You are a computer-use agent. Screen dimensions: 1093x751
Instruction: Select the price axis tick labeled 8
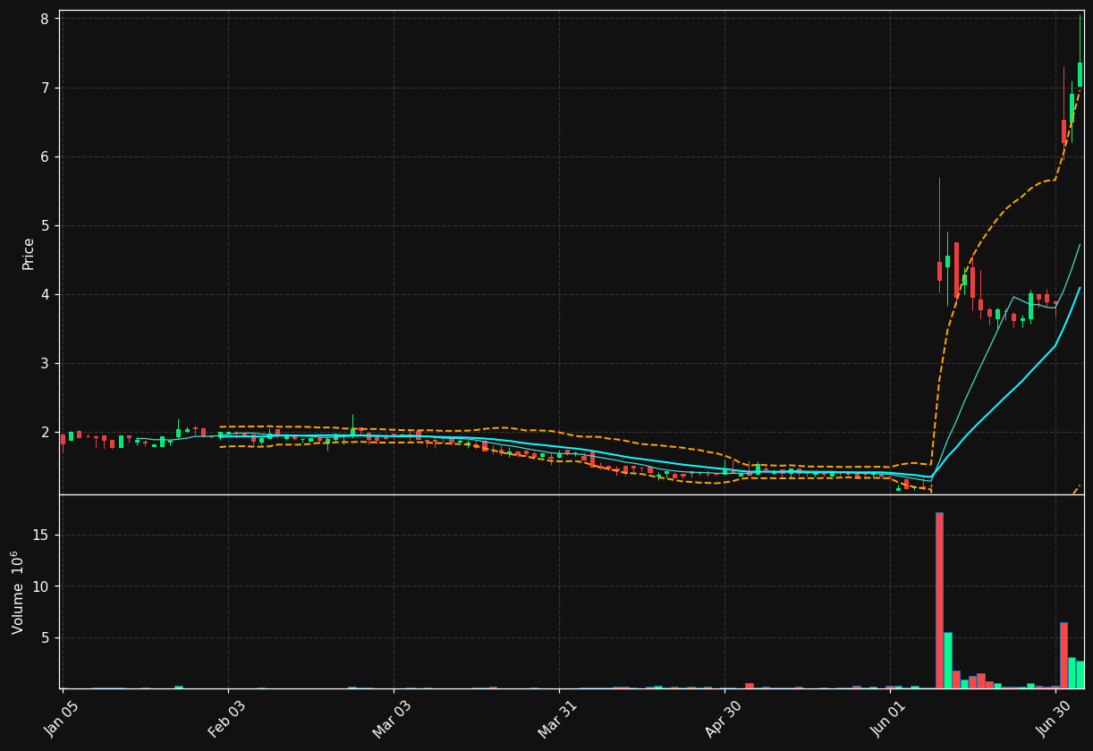coord(47,19)
